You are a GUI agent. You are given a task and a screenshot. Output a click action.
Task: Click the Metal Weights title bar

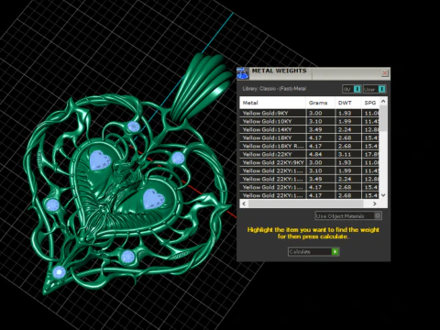pos(313,73)
